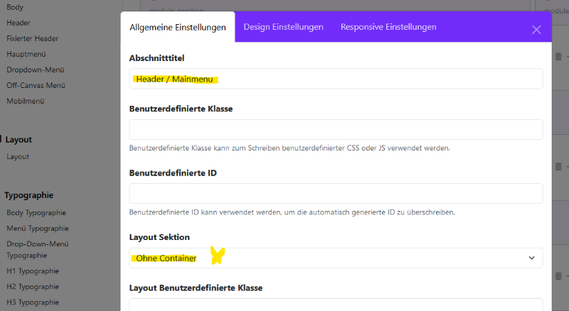Open H1 Typographie settings

[x=33, y=271]
